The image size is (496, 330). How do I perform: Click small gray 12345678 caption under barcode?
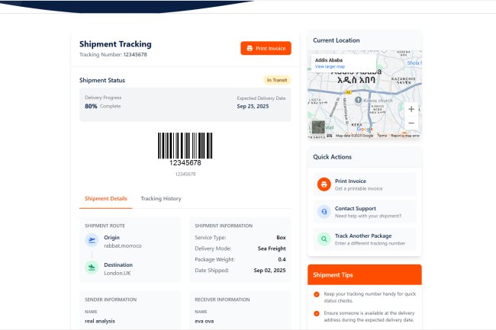point(185,175)
